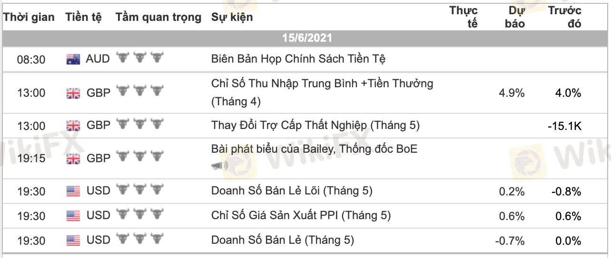Open the Bailey BoE speech event
The width and height of the screenshot is (611, 258).
point(314,149)
